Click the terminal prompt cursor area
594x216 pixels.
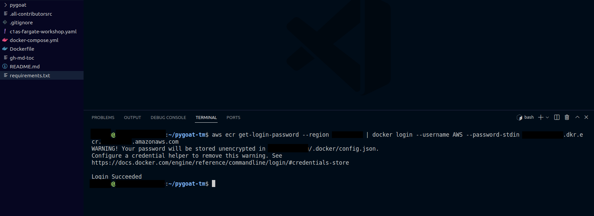pos(214,184)
